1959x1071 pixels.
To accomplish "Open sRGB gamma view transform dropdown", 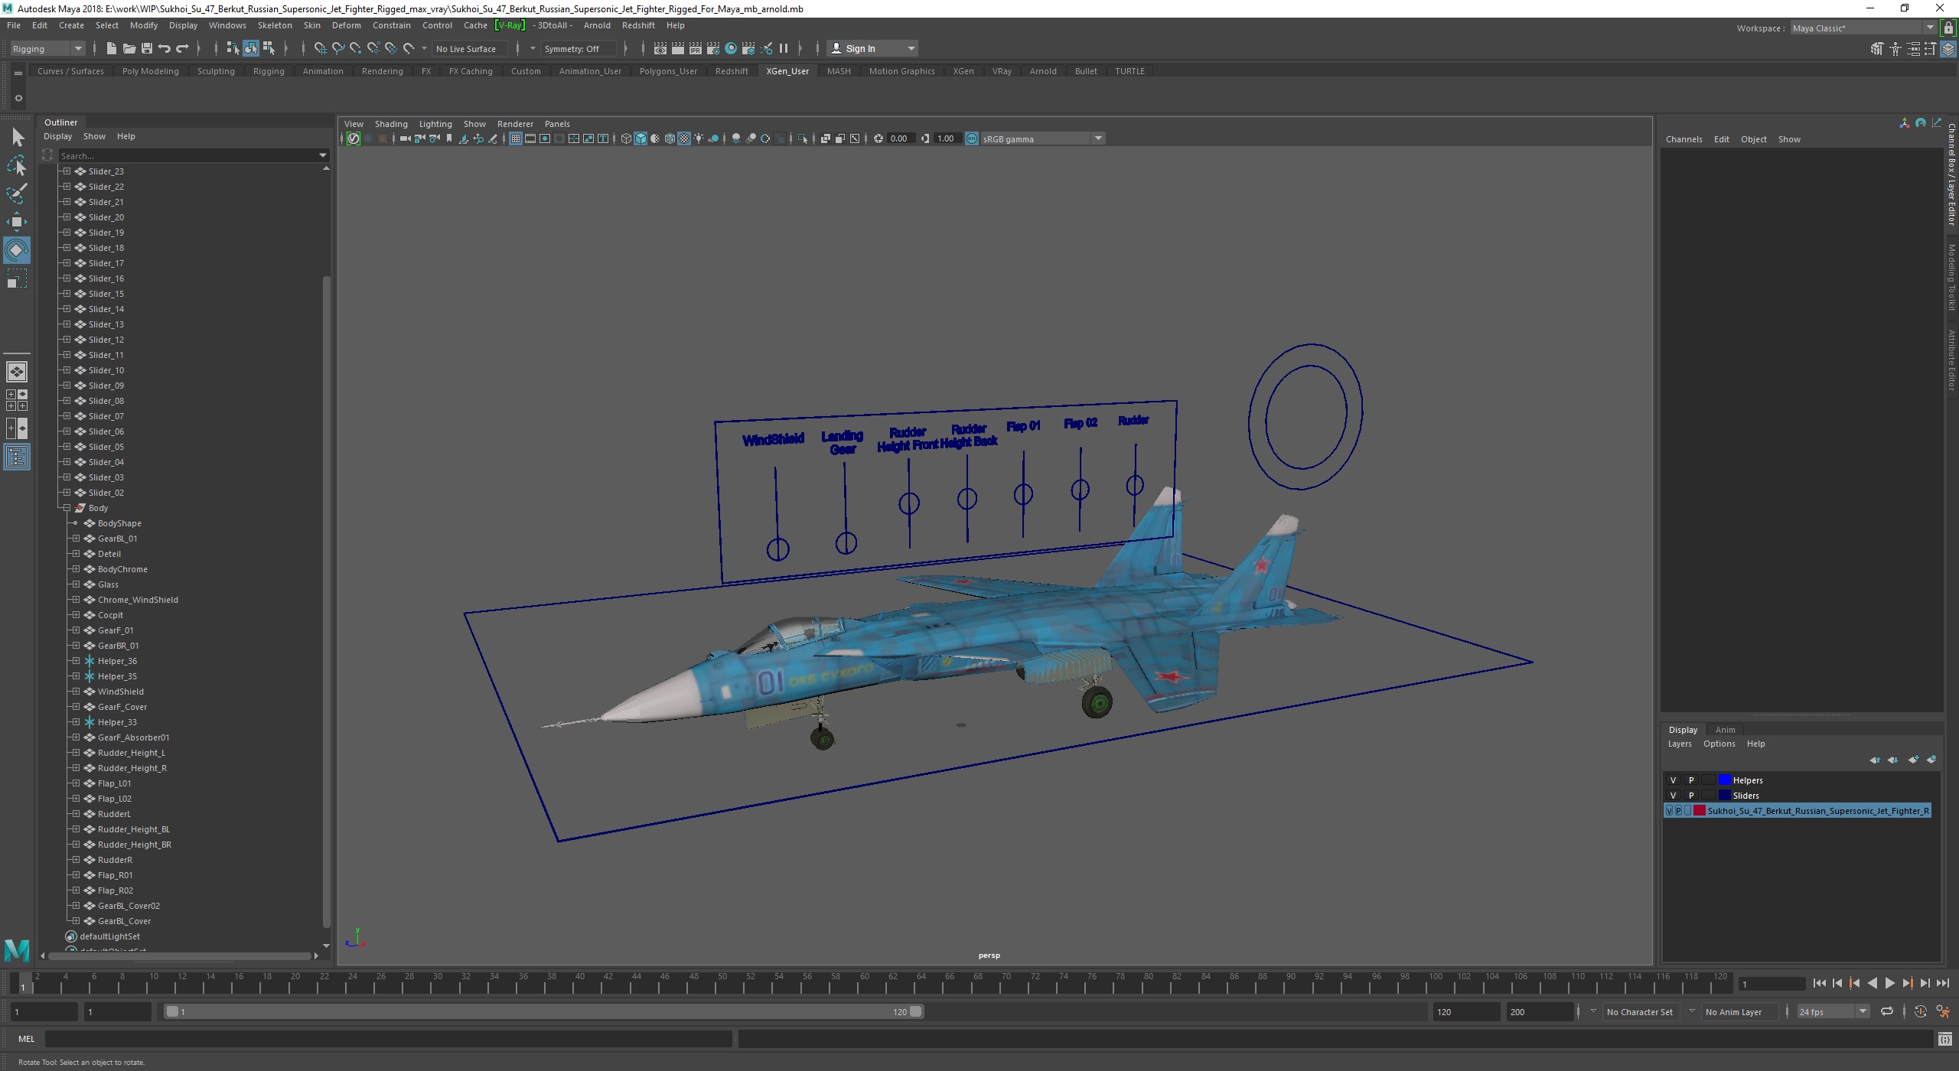I will (x=1042, y=138).
